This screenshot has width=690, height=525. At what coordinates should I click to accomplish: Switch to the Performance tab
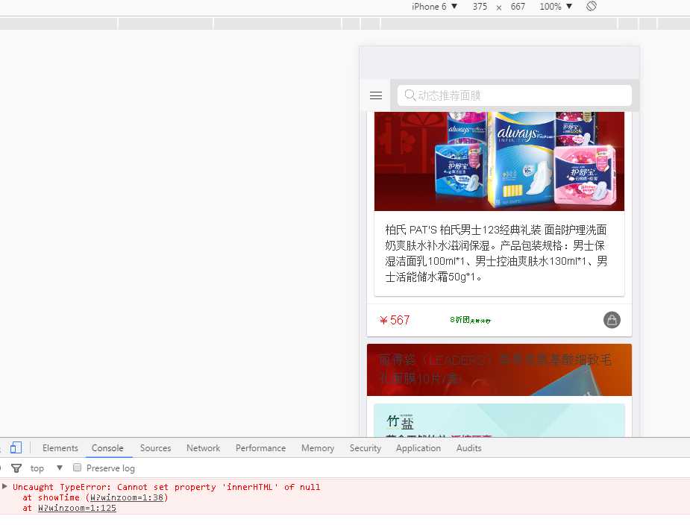[260, 448]
